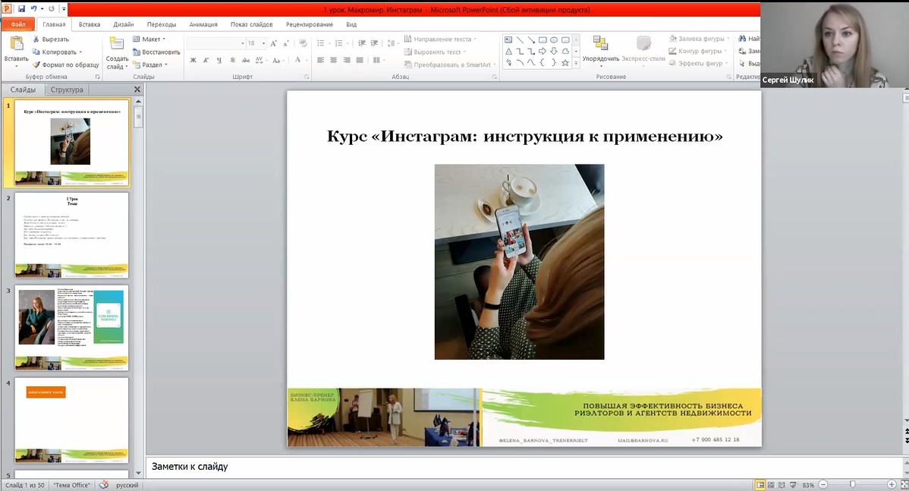Increase list indent level

click(375, 43)
